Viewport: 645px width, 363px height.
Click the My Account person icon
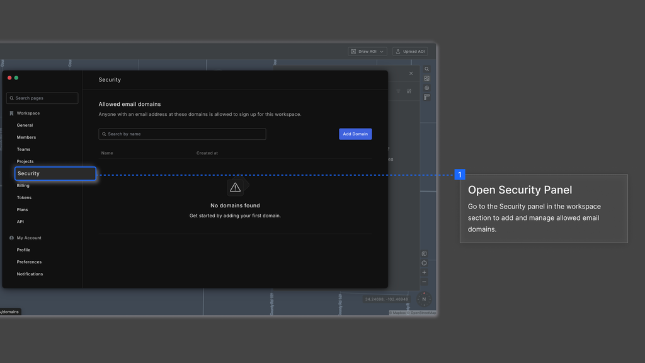tap(11, 238)
